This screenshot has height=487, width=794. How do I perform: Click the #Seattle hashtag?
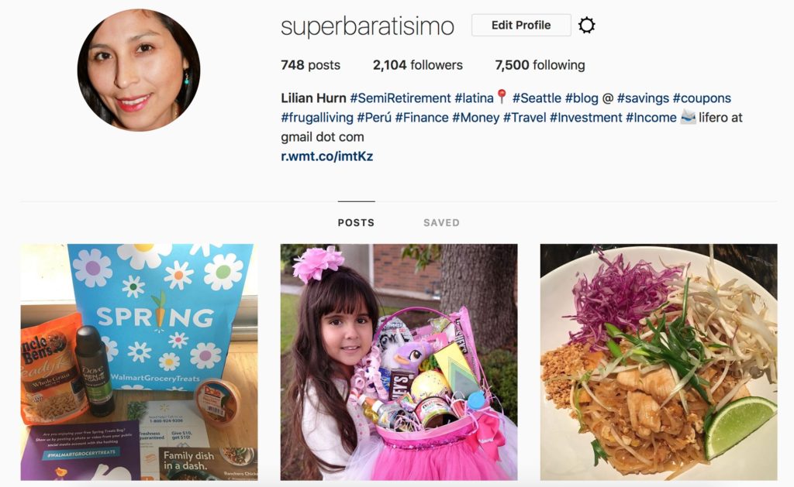point(537,98)
